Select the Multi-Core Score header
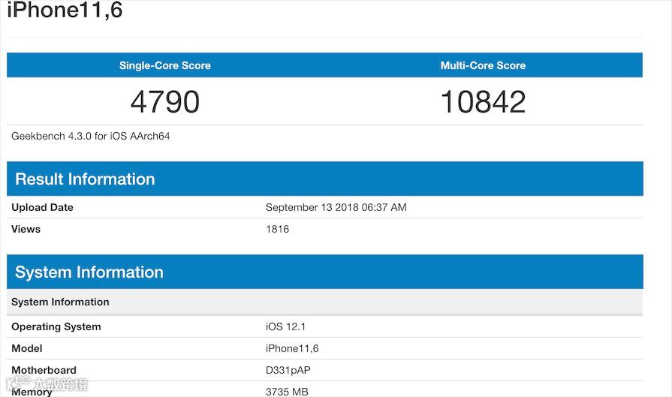 483,65
